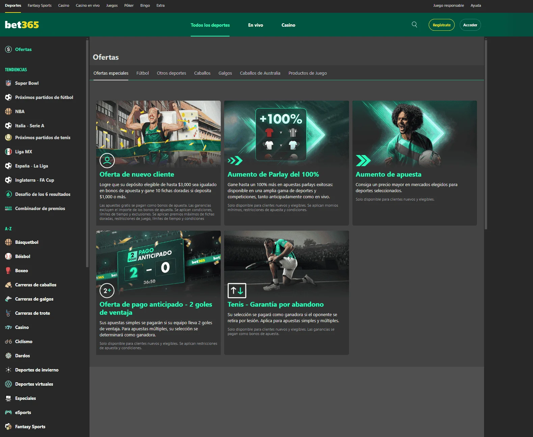Click the bet365 logo

(x=22, y=25)
